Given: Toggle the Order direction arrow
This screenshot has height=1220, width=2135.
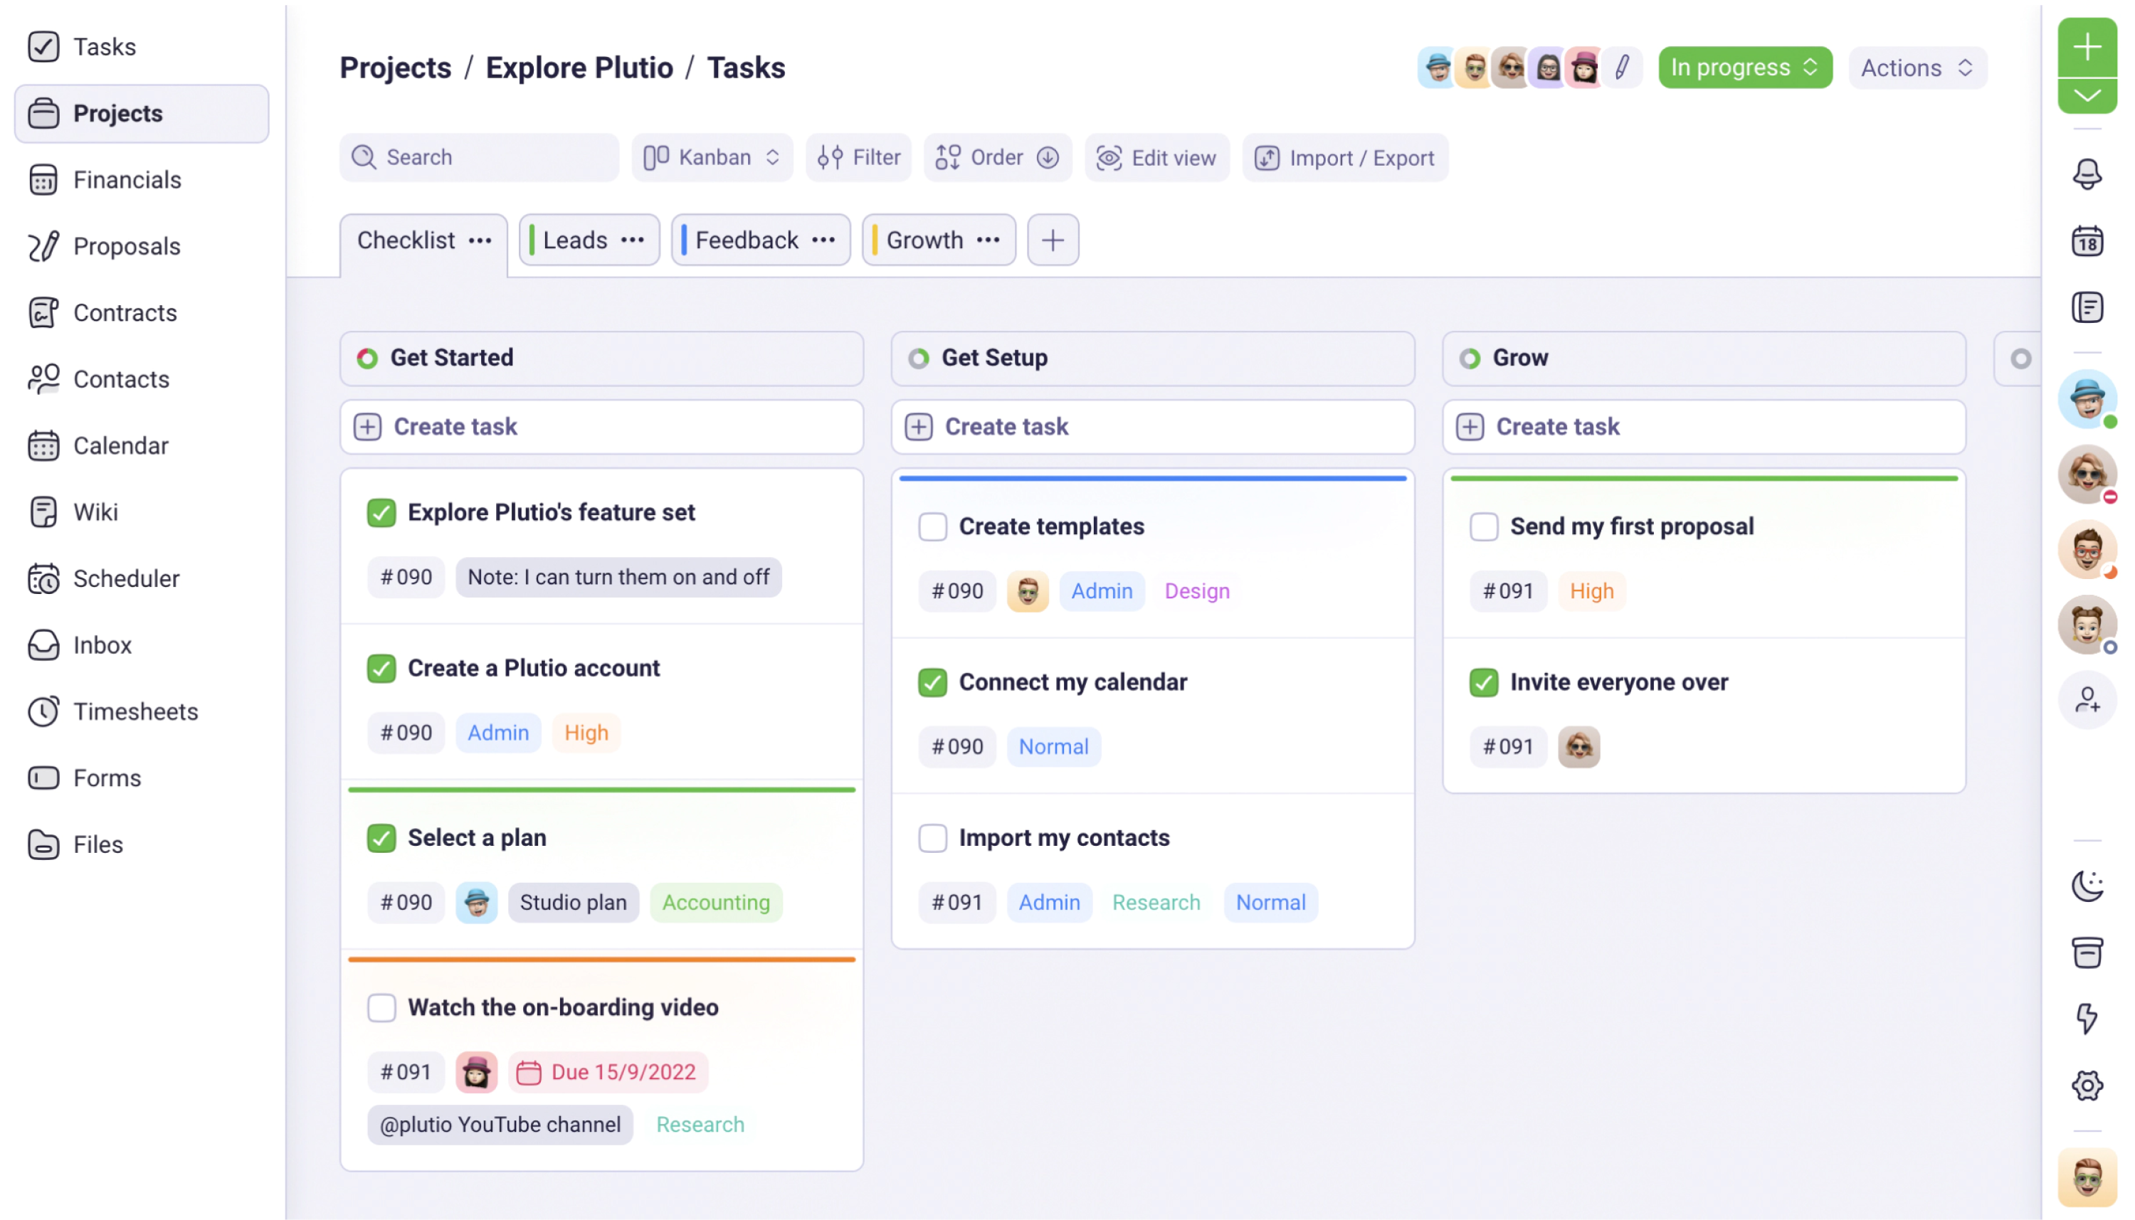Looking at the screenshot, I should pos(1048,157).
